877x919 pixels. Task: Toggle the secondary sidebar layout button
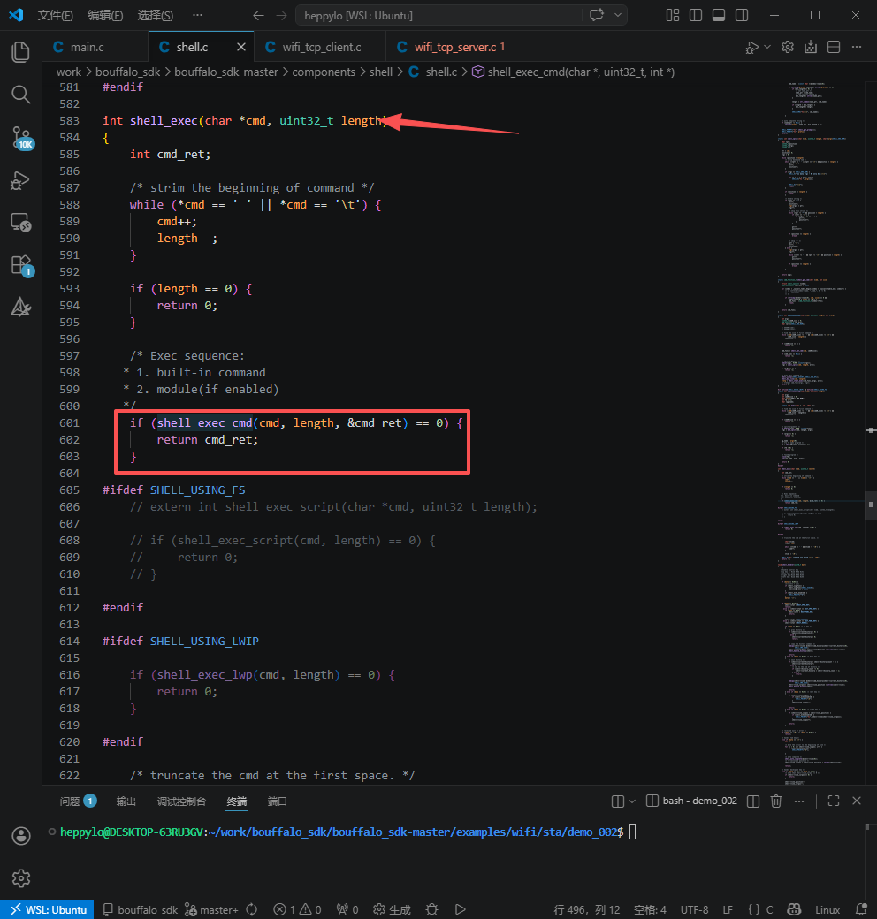741,15
